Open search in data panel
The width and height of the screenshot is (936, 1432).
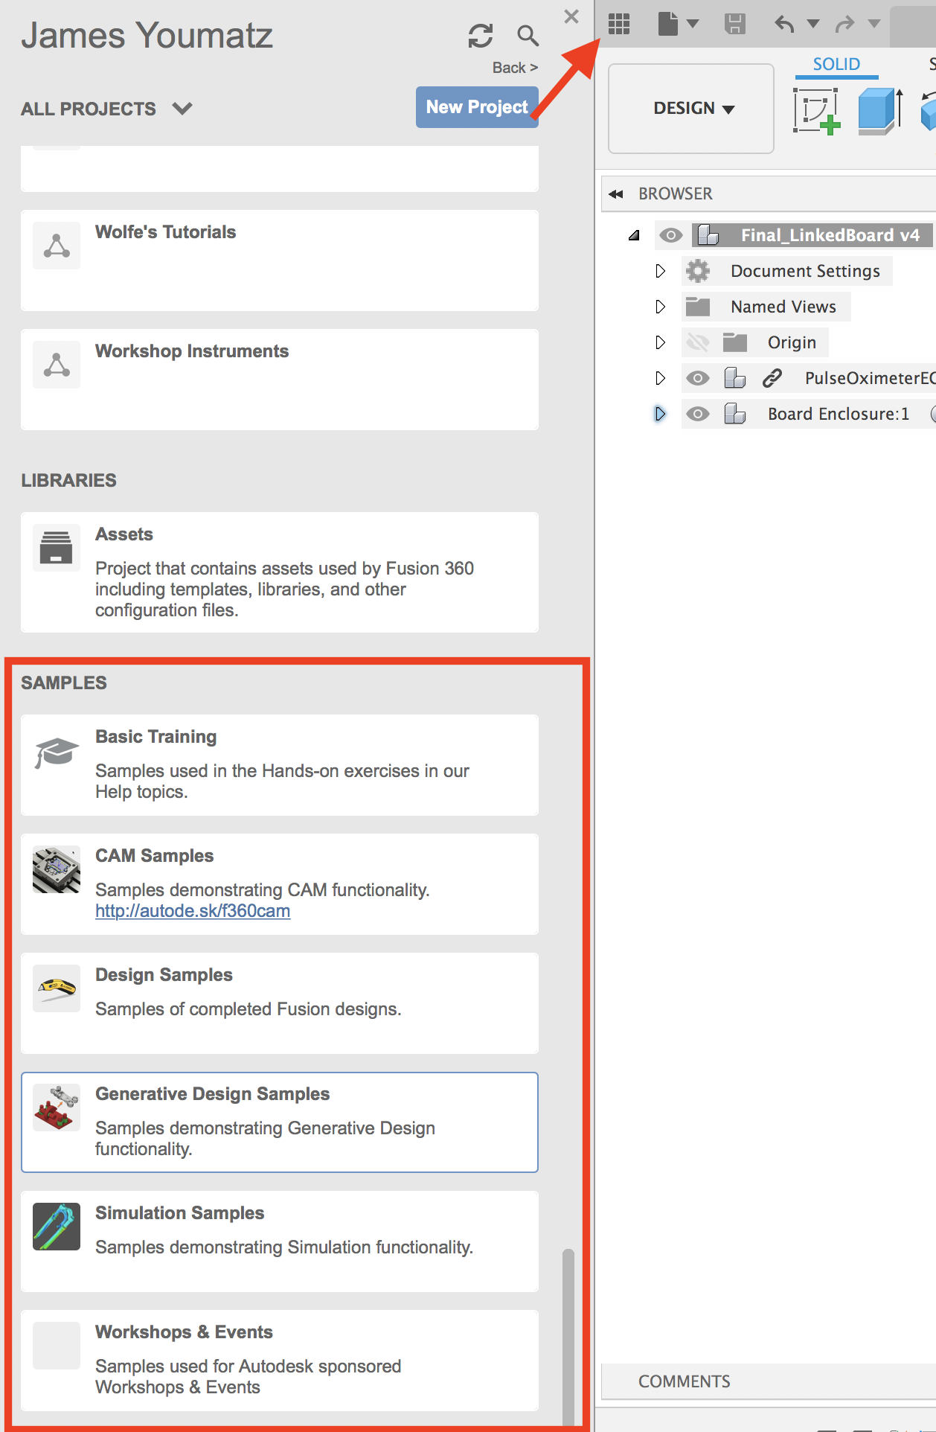[x=528, y=35]
